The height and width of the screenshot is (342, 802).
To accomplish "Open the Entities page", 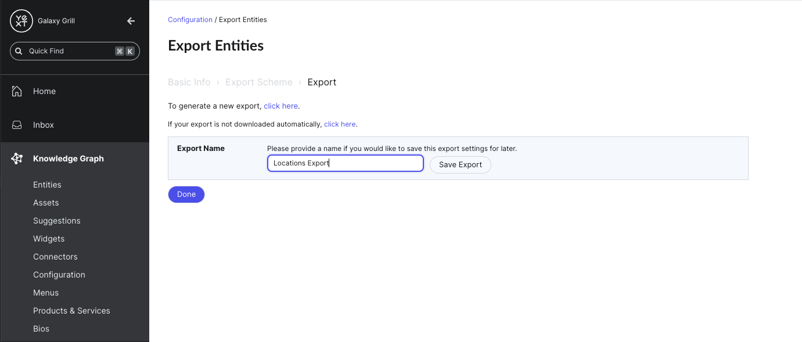I will pos(47,185).
